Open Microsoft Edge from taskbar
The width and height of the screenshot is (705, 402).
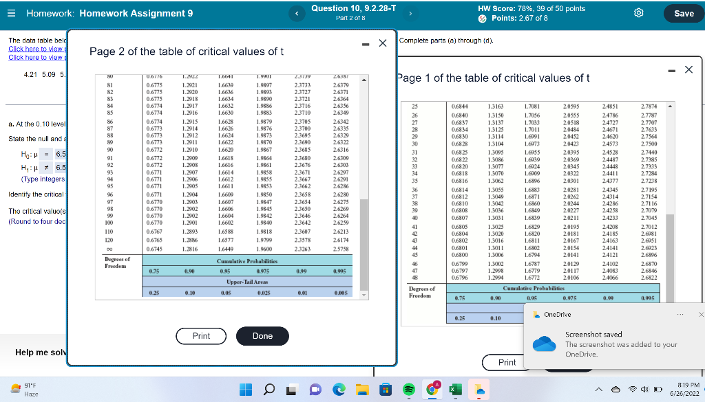pyautogui.click(x=339, y=390)
